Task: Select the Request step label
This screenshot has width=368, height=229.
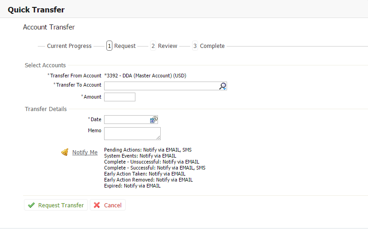Action: pos(125,46)
